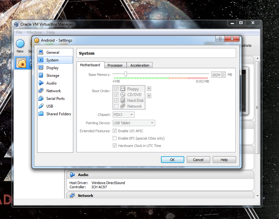Viewport: 279px width, 219px height.
Task: Increase base memory with spinner up arrow
Action: pos(223,74)
